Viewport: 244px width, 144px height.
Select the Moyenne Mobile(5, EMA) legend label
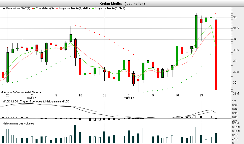110,9
